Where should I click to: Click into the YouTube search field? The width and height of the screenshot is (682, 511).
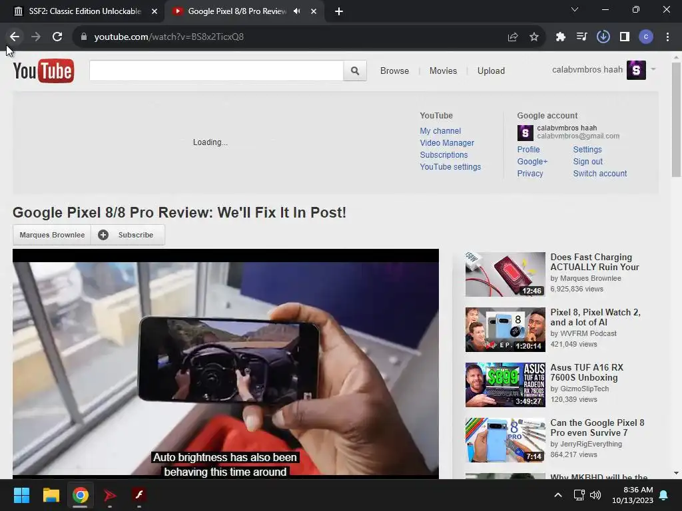(x=216, y=71)
